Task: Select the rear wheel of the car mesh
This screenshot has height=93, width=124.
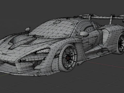Action: point(120,43)
